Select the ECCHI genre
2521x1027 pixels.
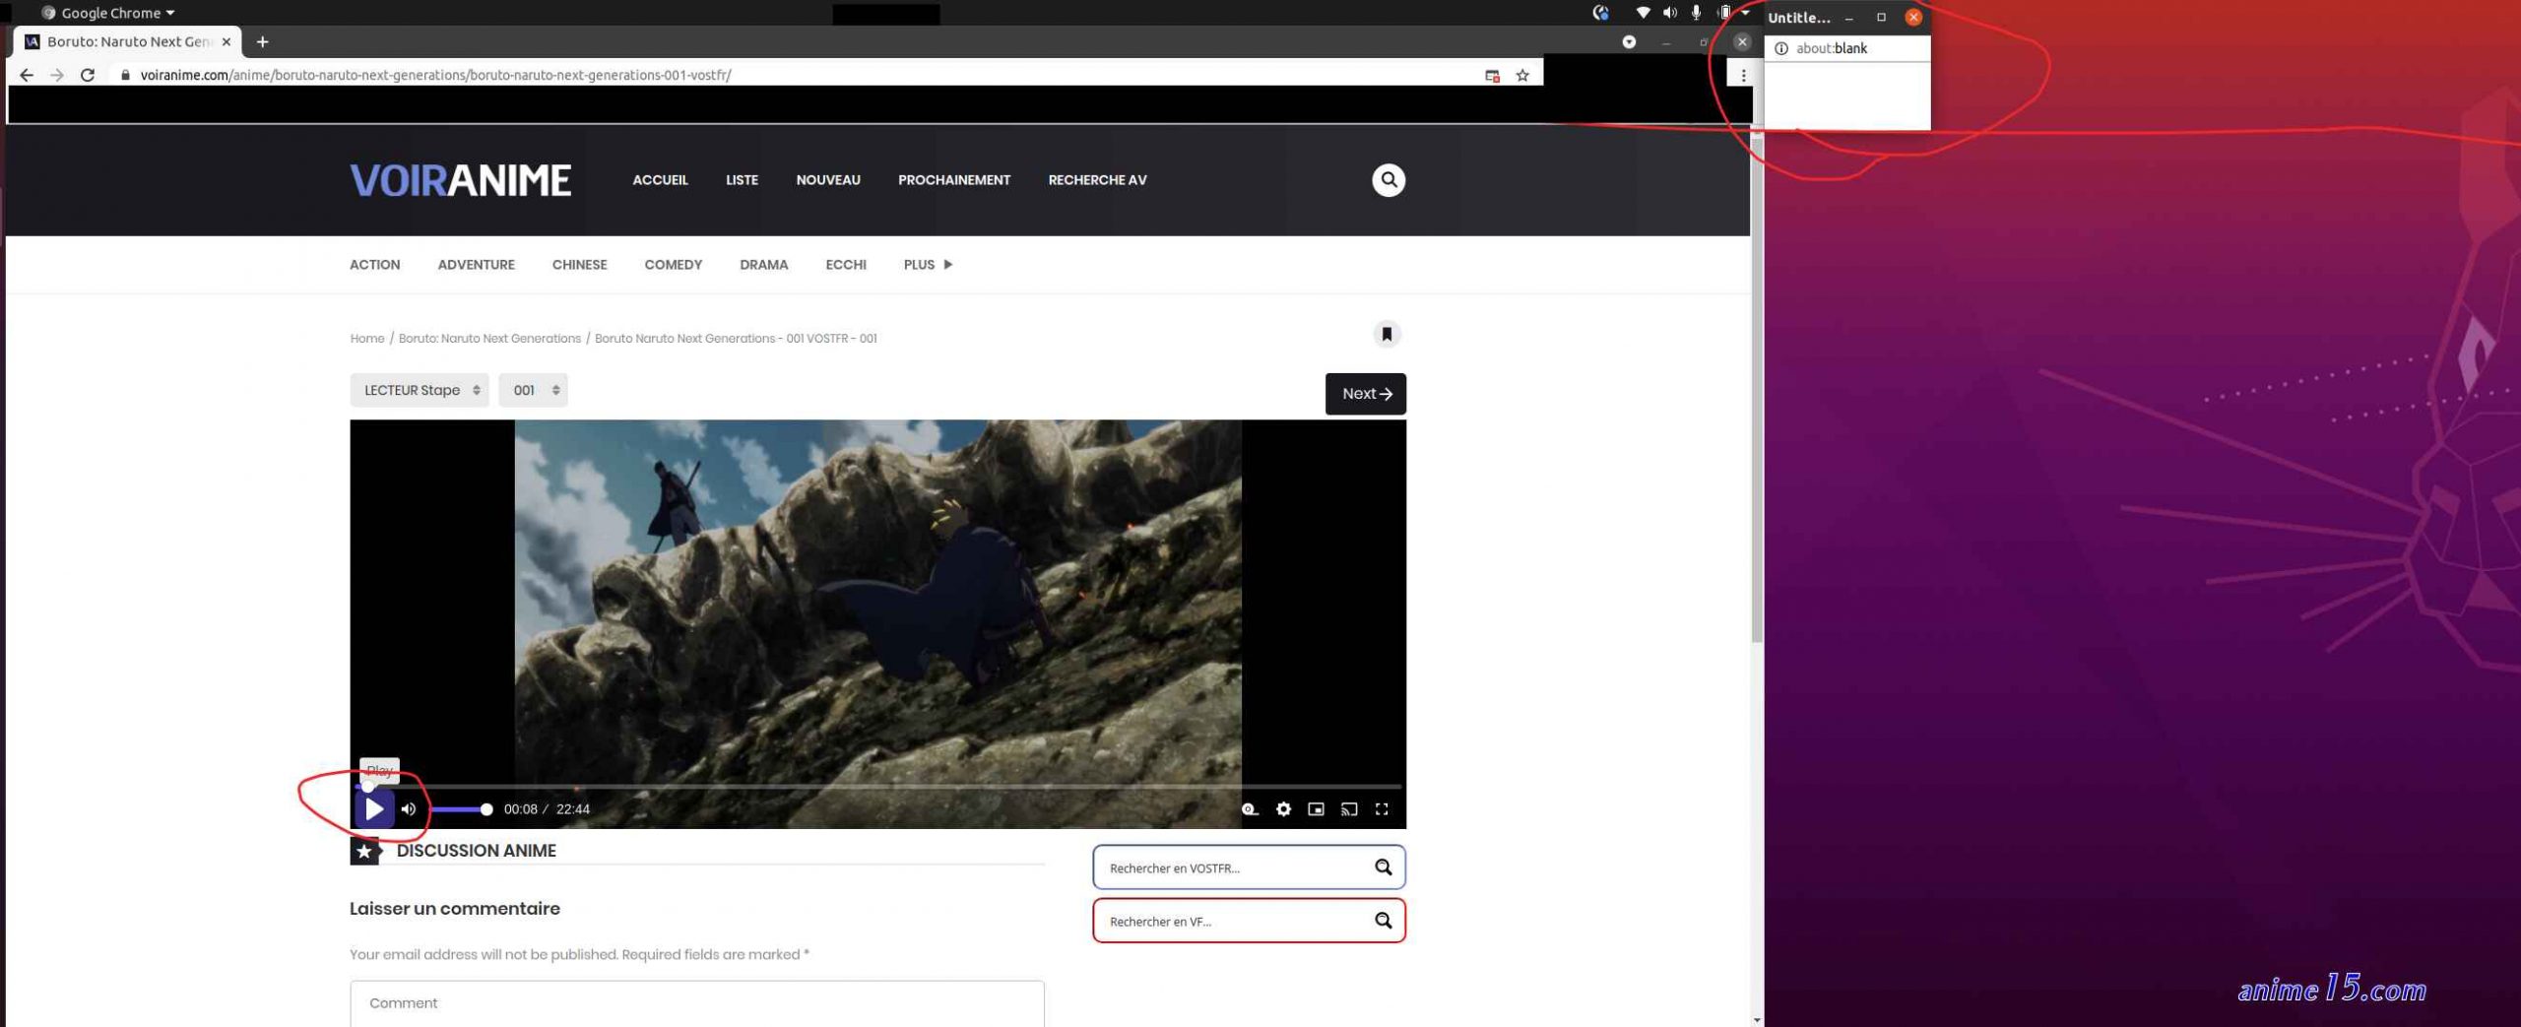(845, 264)
